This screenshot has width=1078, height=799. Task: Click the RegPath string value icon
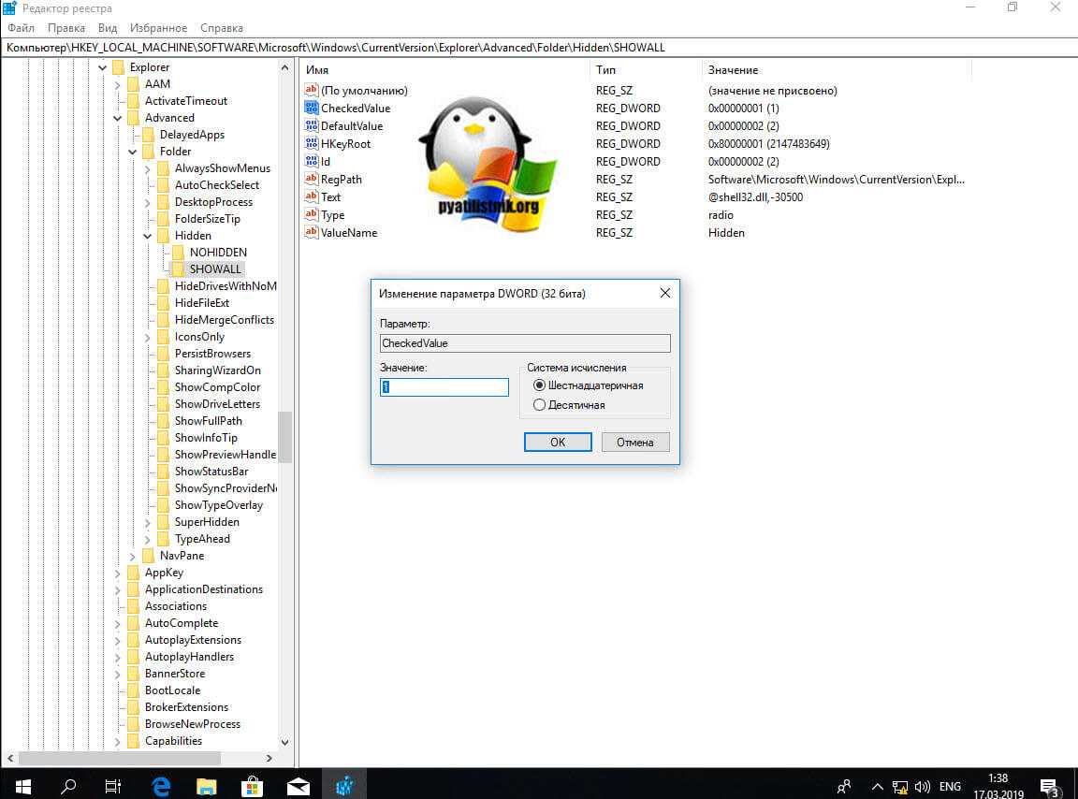tap(312, 180)
